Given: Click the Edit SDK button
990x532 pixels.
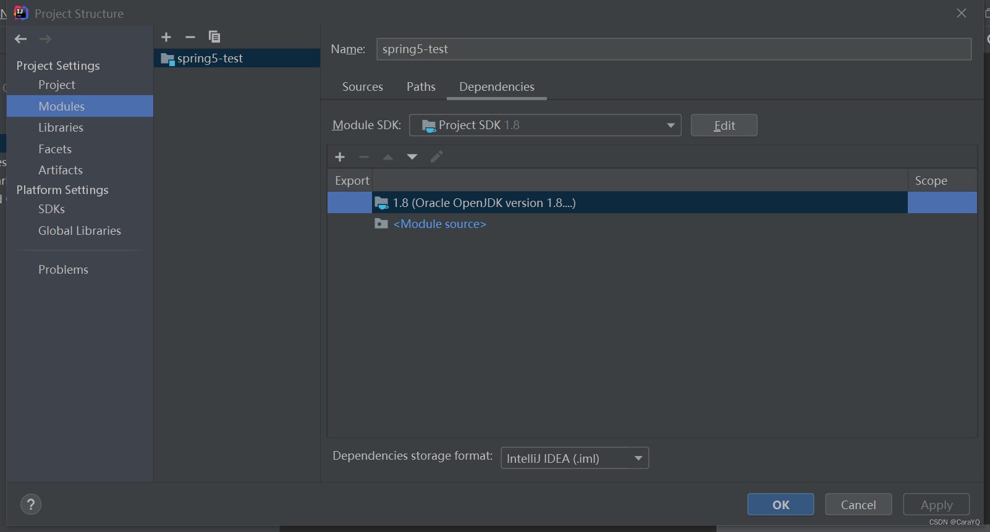Looking at the screenshot, I should pyautogui.click(x=724, y=125).
